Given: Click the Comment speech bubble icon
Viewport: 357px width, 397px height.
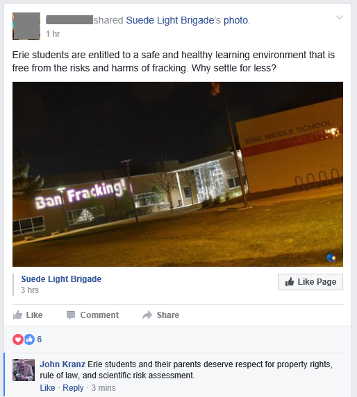Looking at the screenshot, I should 71,315.
